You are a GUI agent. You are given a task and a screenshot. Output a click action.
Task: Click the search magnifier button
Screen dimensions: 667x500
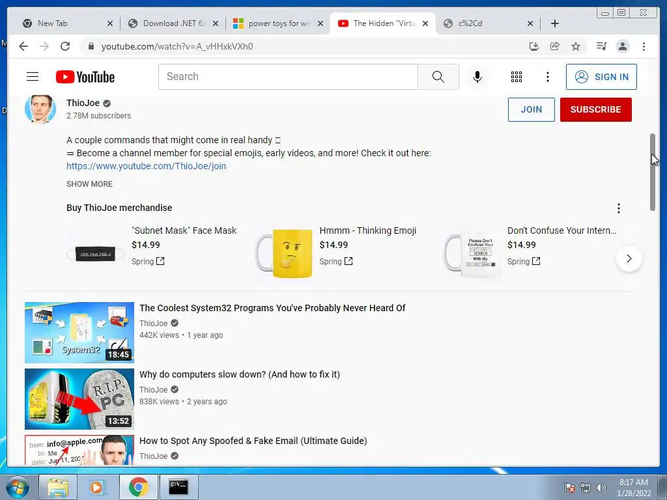pos(438,77)
